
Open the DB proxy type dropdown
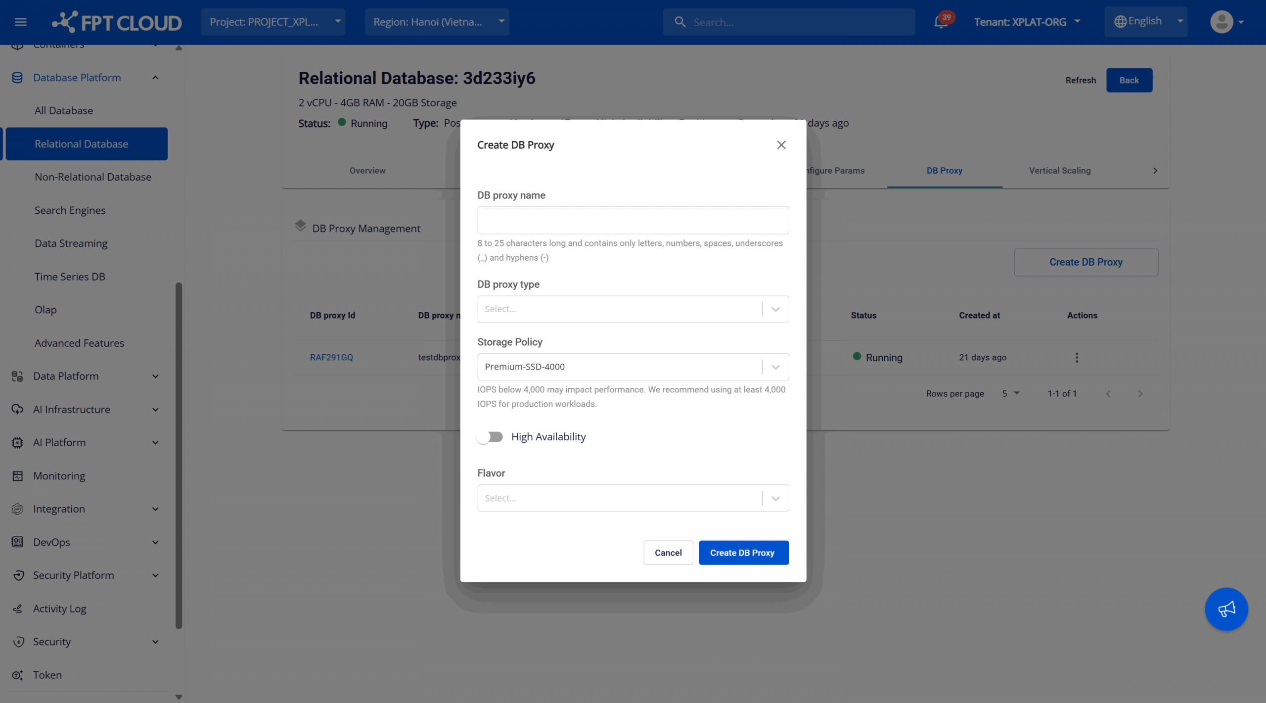pos(633,309)
